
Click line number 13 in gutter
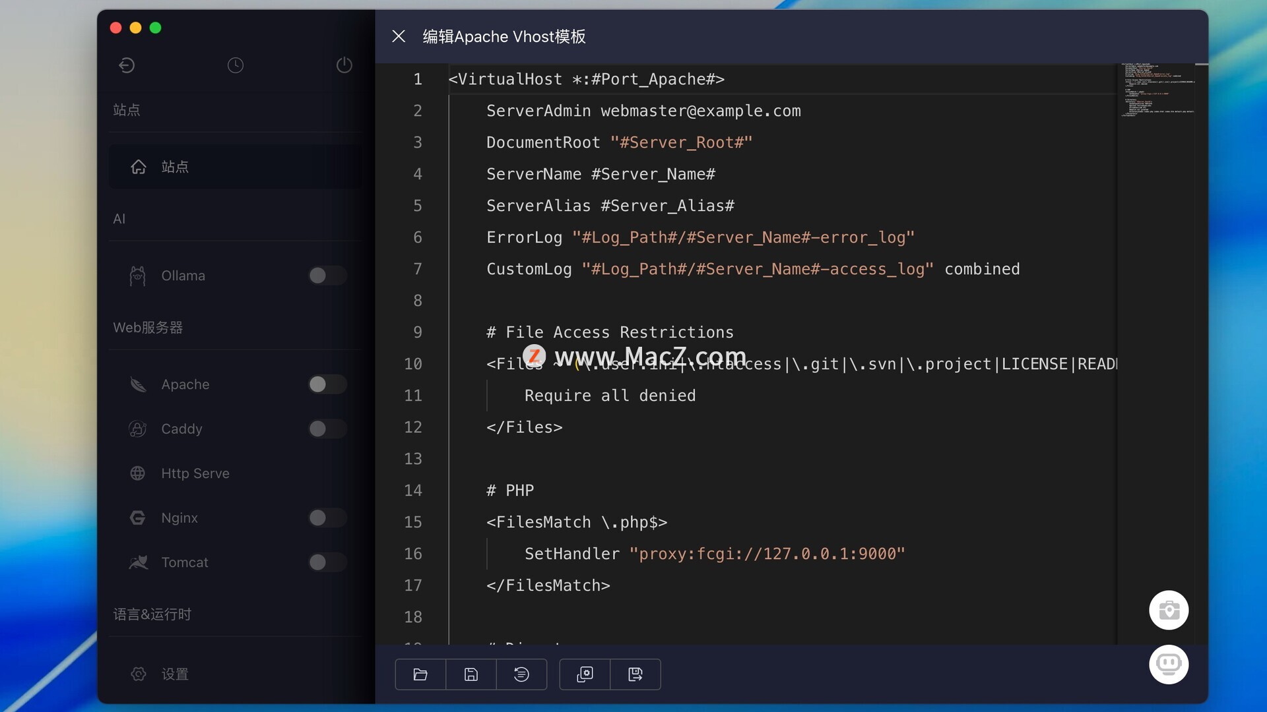pos(413,460)
